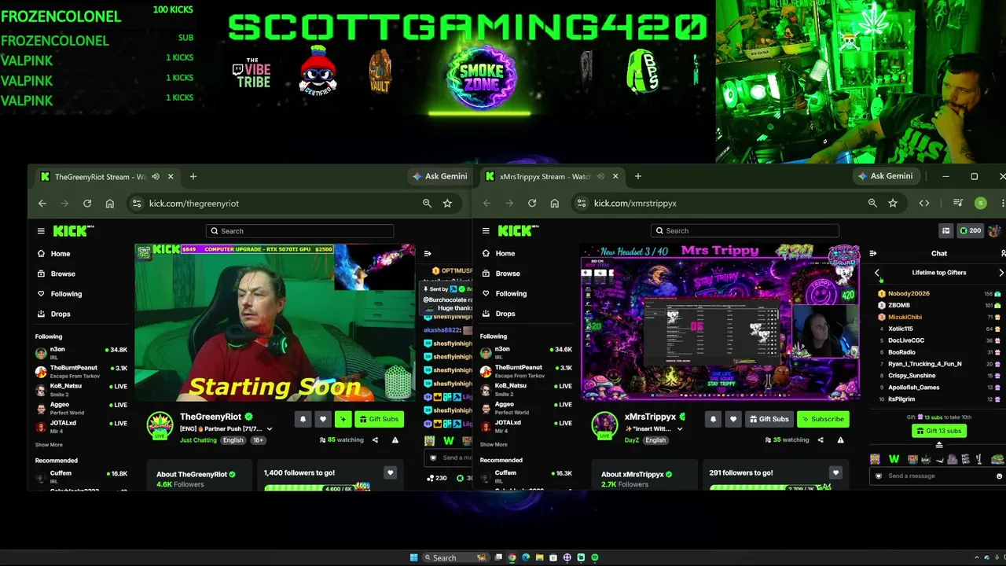Go to browser home in TheGreenyRiot window
Screen dimensions: 1006x566
(x=110, y=204)
